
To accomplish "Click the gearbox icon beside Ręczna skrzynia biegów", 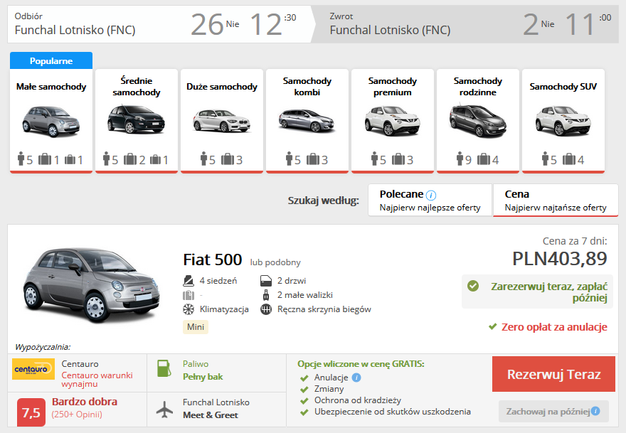I will click(266, 309).
